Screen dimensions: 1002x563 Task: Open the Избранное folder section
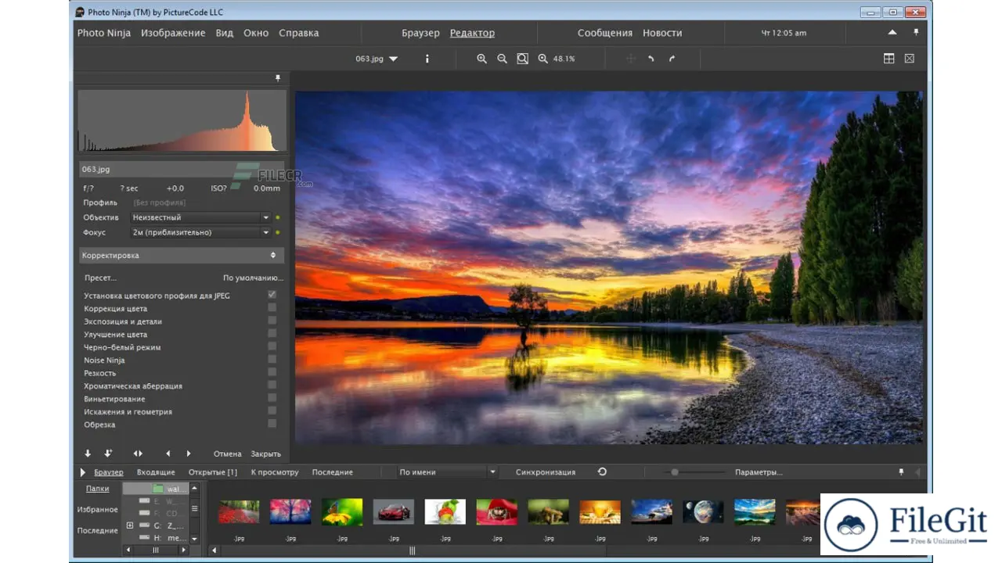click(97, 509)
